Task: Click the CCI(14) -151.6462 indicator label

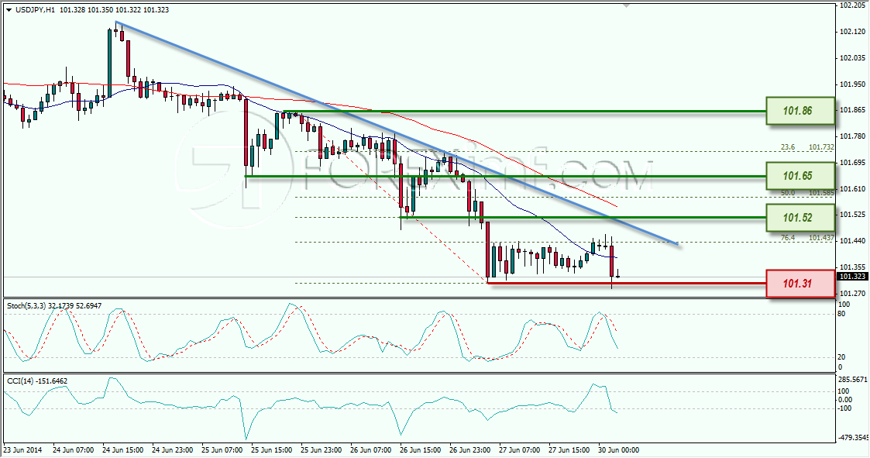Action: (37, 381)
